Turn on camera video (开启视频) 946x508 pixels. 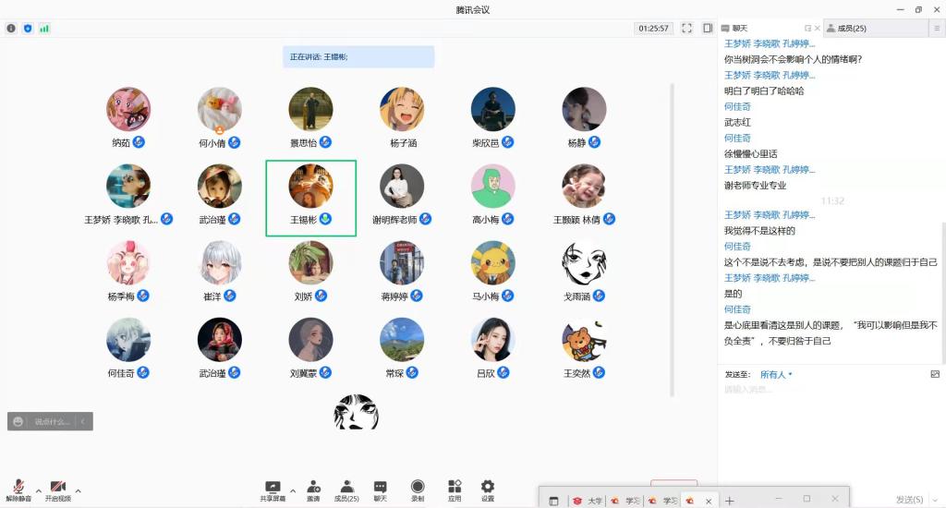57,489
